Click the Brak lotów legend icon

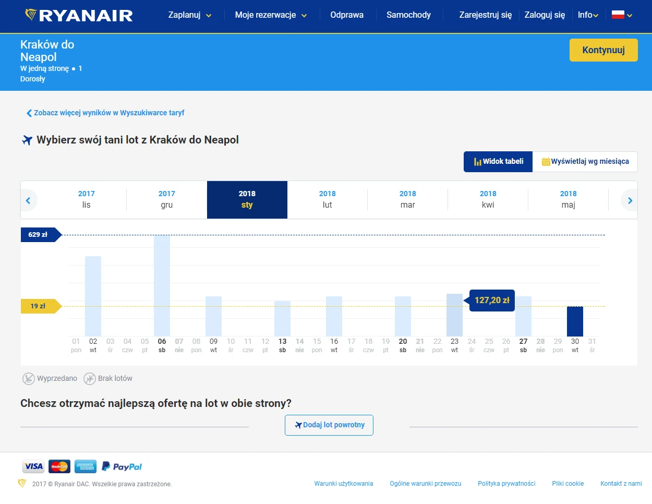(90, 379)
